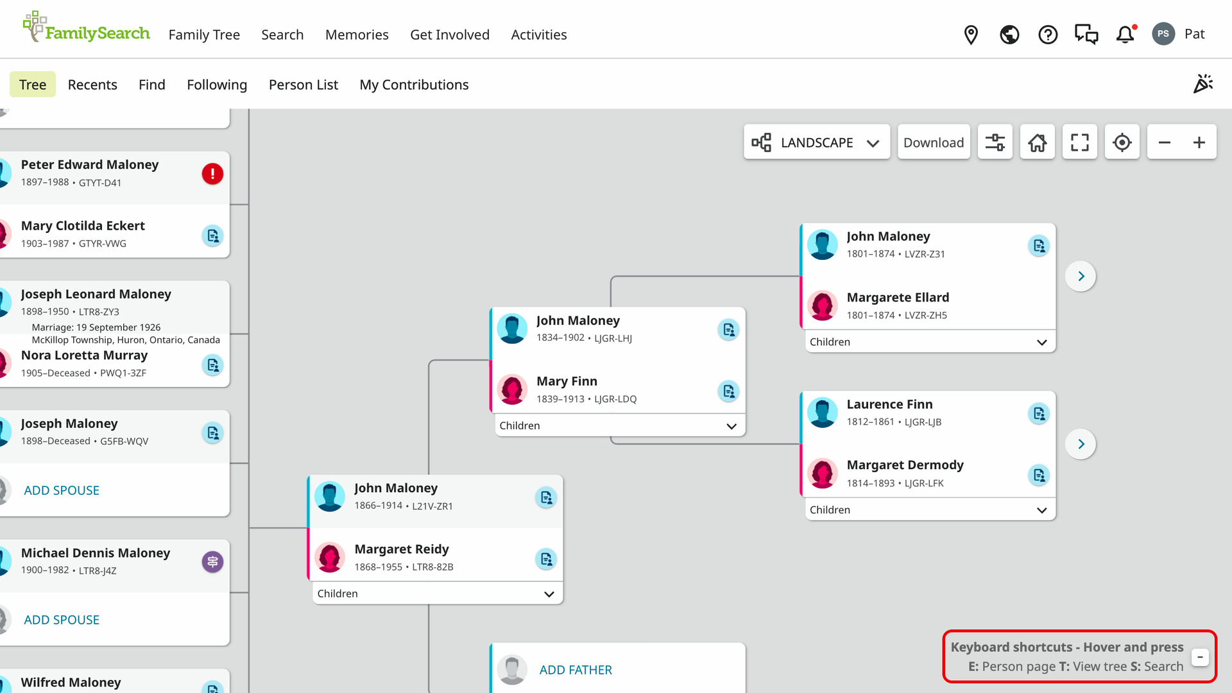The height and width of the screenshot is (693, 1232).
Task: Click record hint icon for Margaret Reidy
Action: click(546, 559)
